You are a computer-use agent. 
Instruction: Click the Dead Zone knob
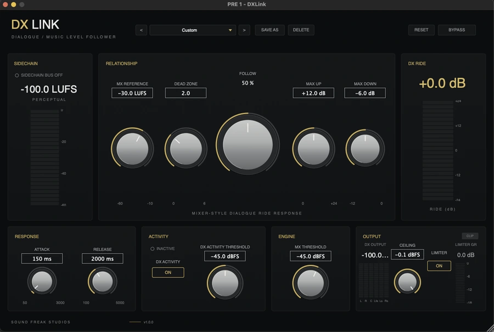pyautogui.click(x=186, y=148)
